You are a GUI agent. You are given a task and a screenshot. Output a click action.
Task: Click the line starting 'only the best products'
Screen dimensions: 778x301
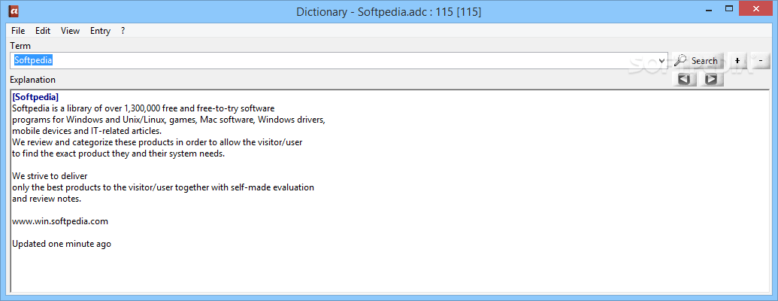pyautogui.click(x=163, y=187)
